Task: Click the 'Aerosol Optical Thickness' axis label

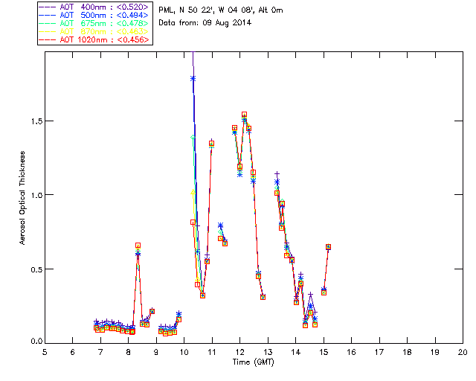Action: coord(22,198)
